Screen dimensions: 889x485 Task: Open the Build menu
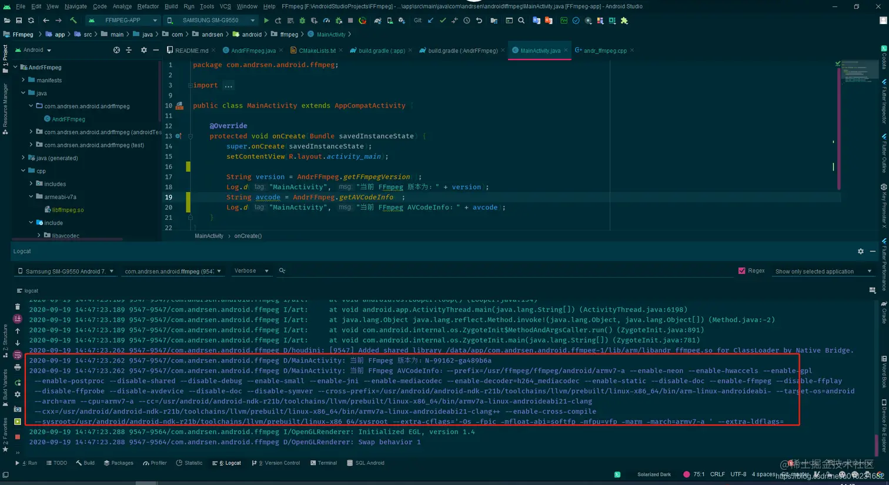(171, 6)
